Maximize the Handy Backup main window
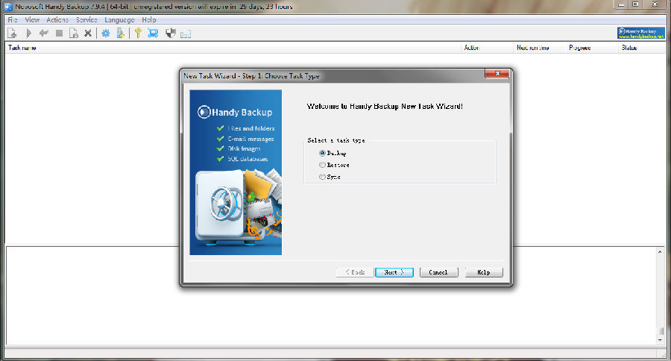This screenshot has height=361, width=671. coord(636,4)
